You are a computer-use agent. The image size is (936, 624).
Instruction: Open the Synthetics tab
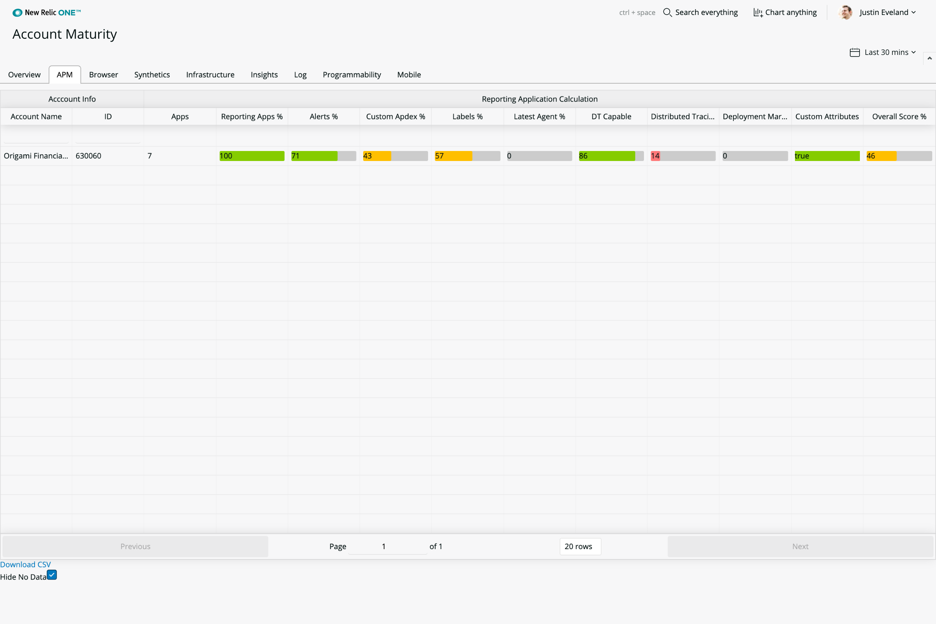tap(152, 74)
